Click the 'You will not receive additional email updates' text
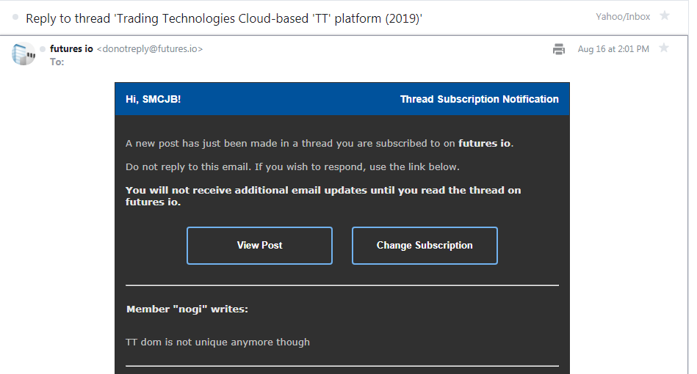The width and height of the screenshot is (697, 374). tap(323, 196)
